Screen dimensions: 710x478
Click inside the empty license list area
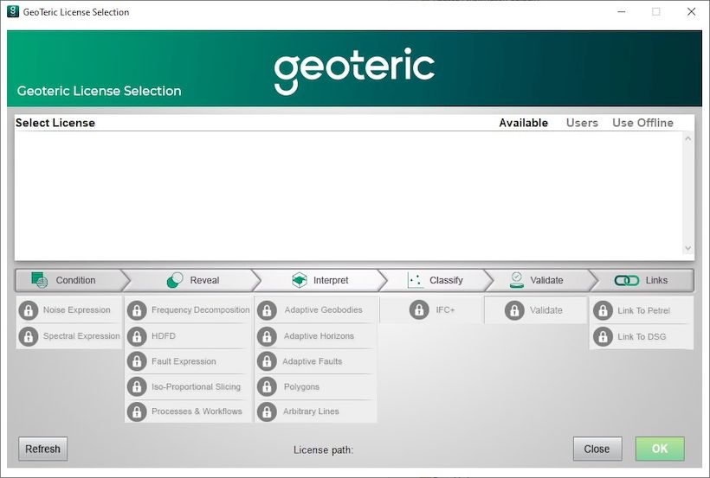click(x=349, y=194)
